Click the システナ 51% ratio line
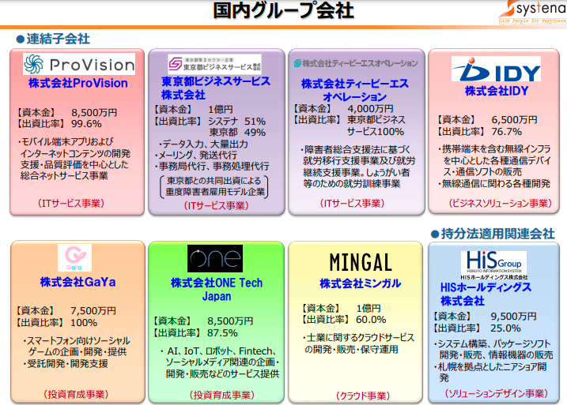This screenshot has width=567, height=405. 236,121
